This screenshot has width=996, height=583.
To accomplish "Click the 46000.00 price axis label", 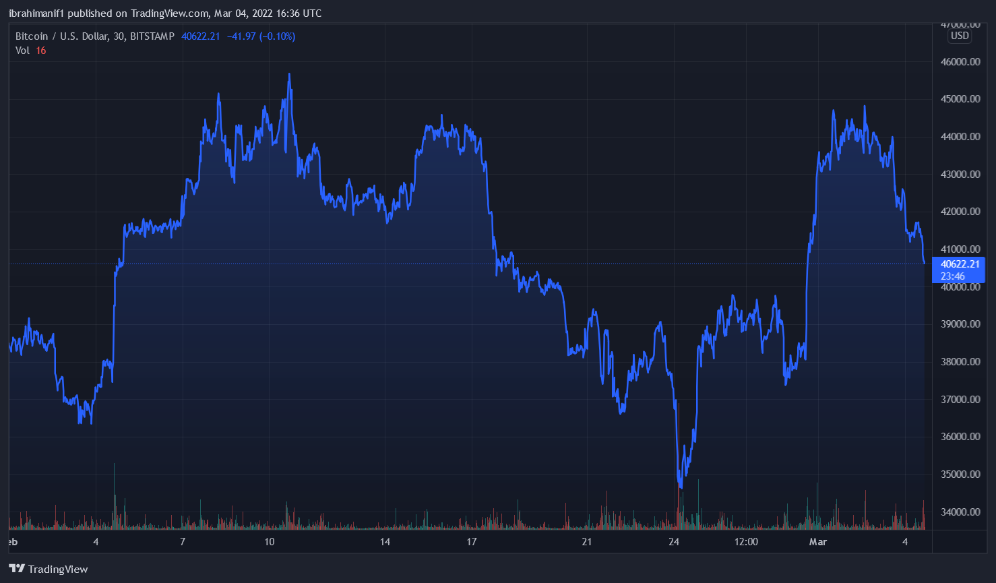I will tap(960, 62).
